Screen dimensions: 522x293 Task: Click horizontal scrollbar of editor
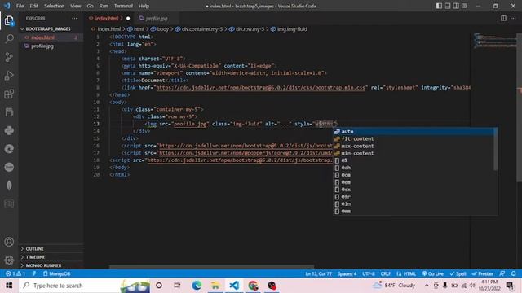point(212,266)
